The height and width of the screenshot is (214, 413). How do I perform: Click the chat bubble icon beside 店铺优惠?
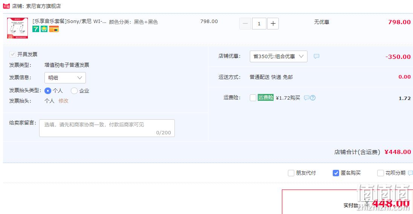coord(317,56)
